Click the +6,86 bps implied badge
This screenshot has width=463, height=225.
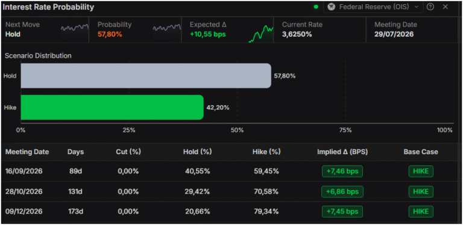point(342,192)
